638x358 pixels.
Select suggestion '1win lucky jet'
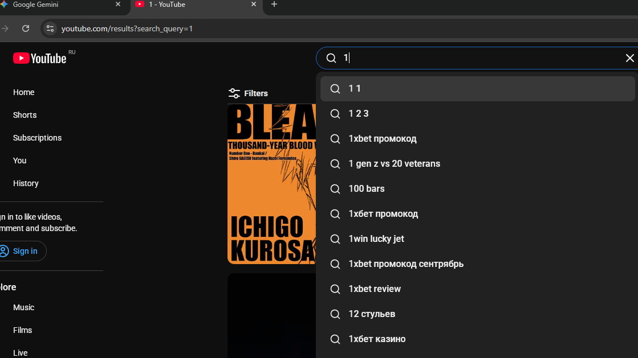[478, 239]
